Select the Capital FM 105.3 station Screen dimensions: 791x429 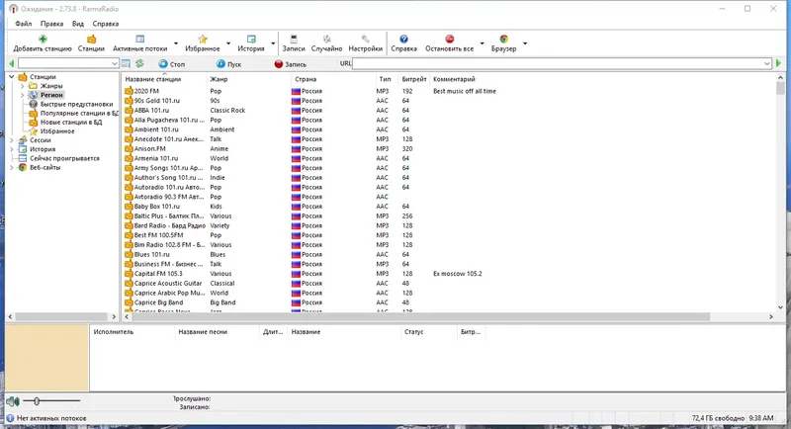coord(158,274)
